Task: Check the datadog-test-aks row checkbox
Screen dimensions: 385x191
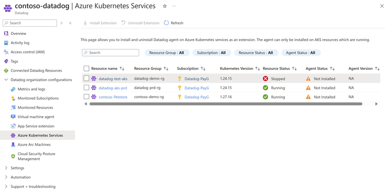Action: tap(86, 79)
